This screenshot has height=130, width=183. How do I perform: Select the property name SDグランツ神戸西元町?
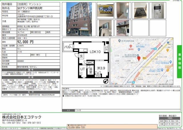(x=30, y=8)
